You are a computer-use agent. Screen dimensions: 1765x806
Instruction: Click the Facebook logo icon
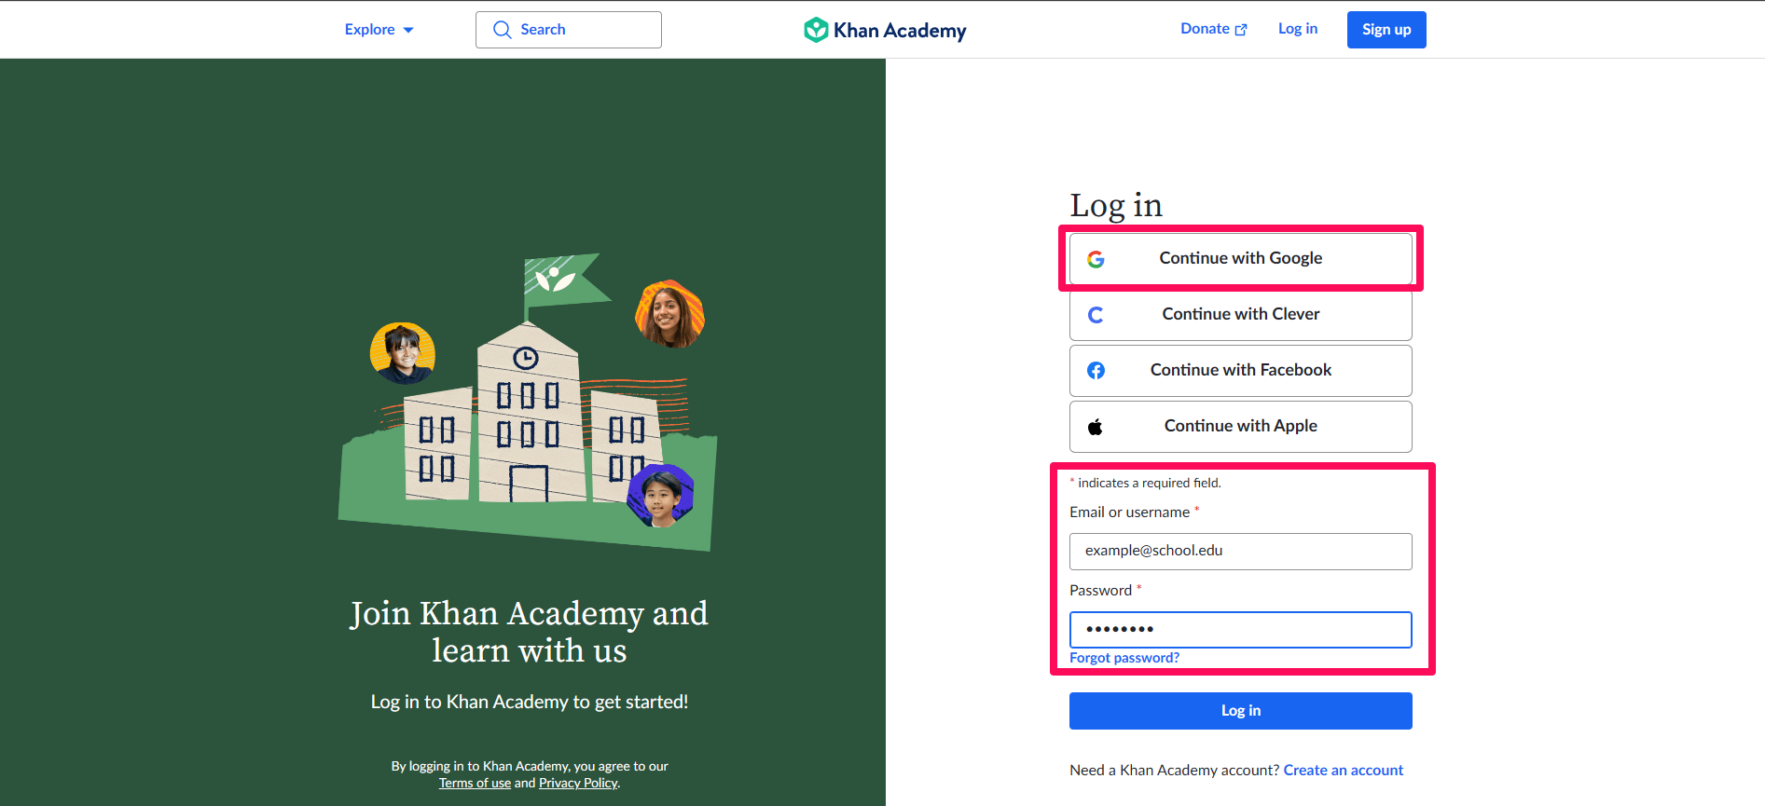point(1096,371)
